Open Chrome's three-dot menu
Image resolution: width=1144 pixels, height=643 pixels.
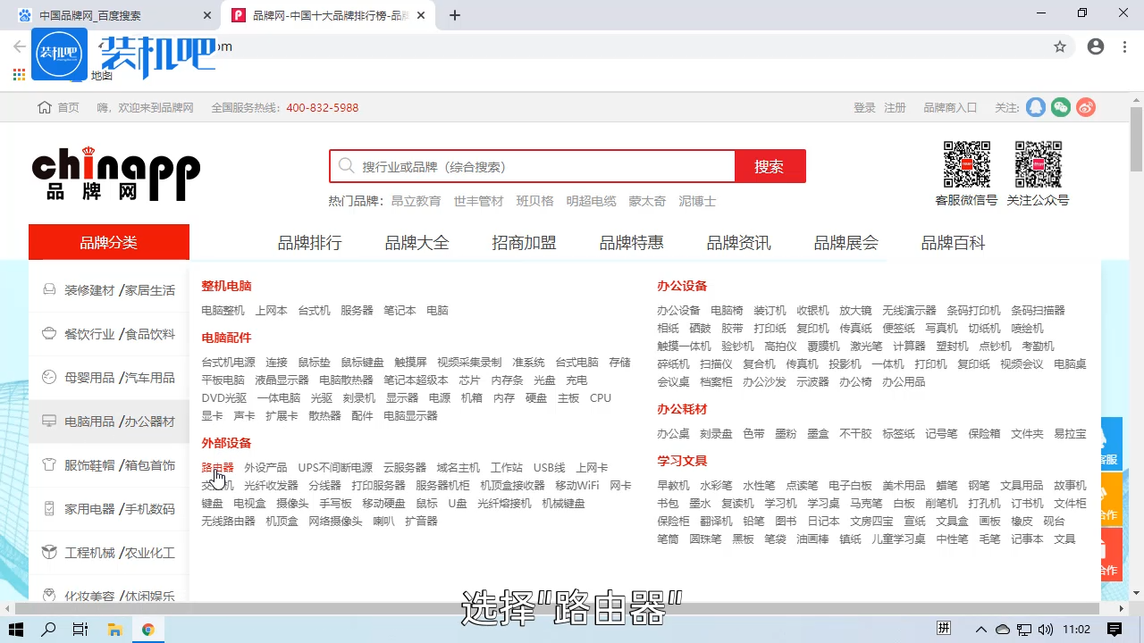1123,46
